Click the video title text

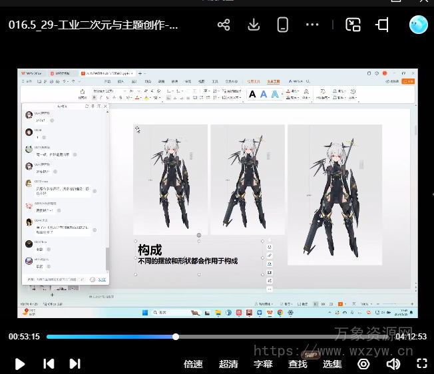(x=93, y=25)
